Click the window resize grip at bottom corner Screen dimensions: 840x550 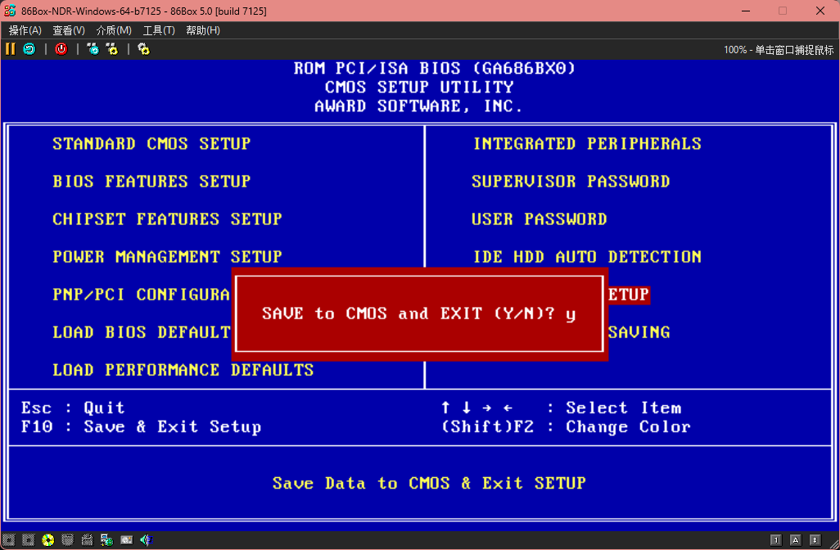pos(834,544)
